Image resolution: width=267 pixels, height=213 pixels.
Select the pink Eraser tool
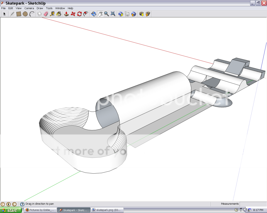point(46,14)
